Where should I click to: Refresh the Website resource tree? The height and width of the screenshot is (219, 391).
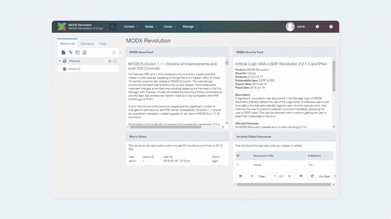click(x=115, y=61)
